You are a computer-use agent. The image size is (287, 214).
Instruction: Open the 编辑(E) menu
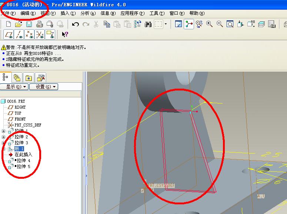click(28, 13)
